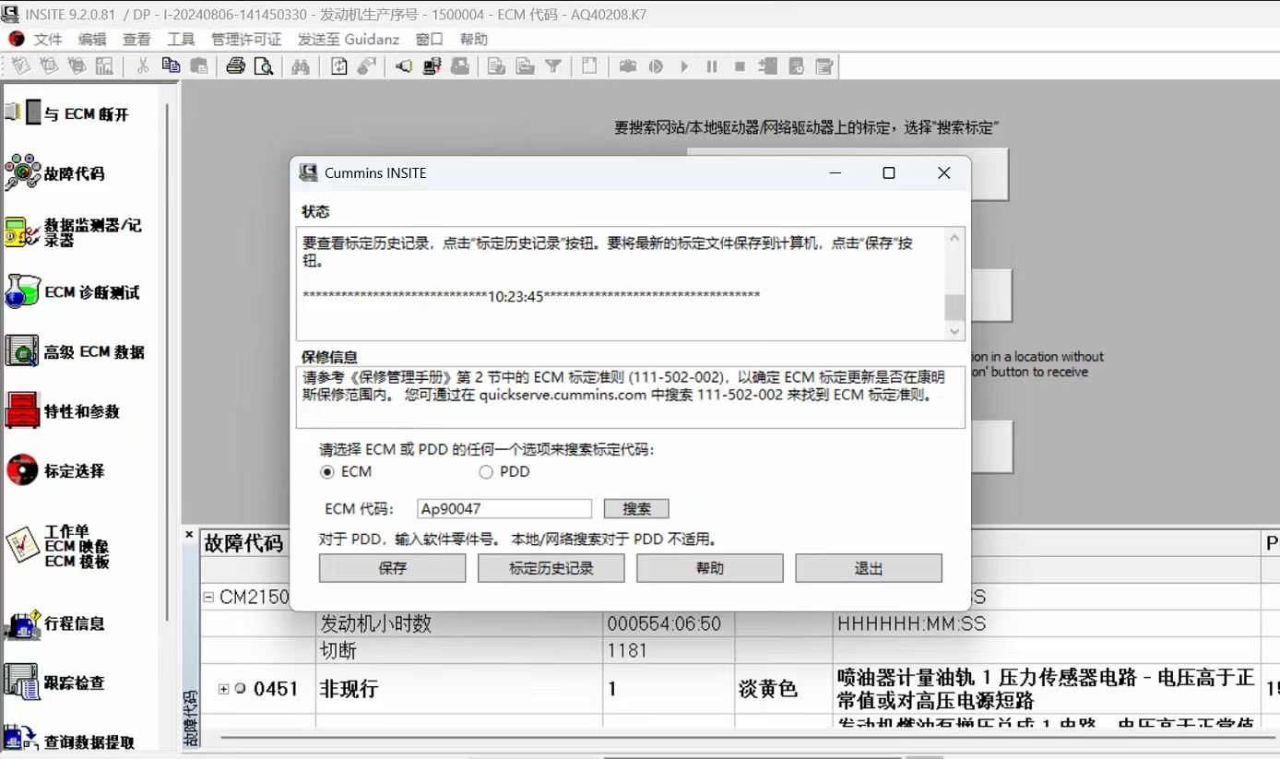Image resolution: width=1280 pixels, height=759 pixels.
Task: Open 高级 ECM 数据 from the sidebar
Action: pyautogui.click(x=23, y=351)
